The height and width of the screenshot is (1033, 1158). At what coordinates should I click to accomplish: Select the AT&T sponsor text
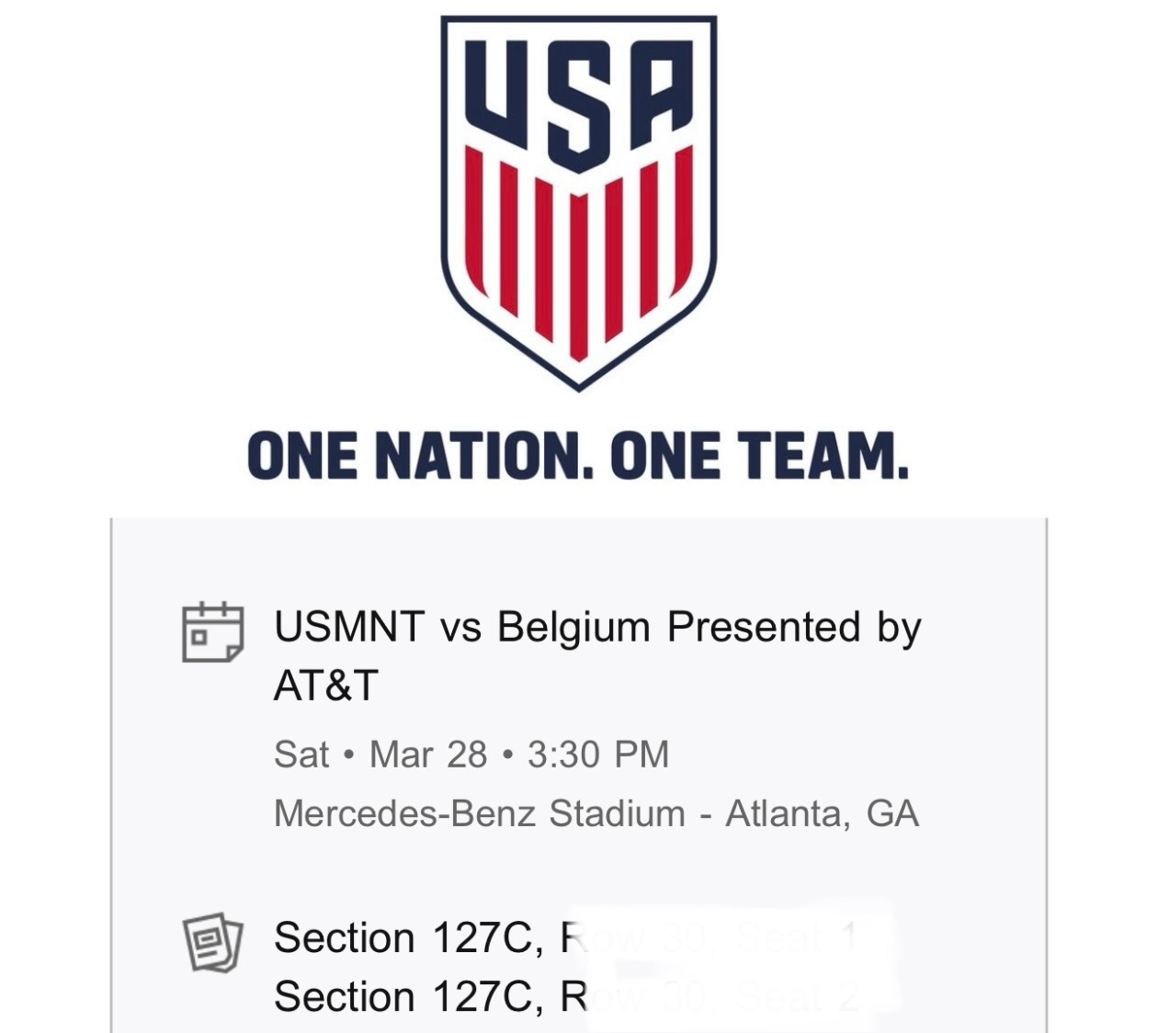(x=326, y=686)
